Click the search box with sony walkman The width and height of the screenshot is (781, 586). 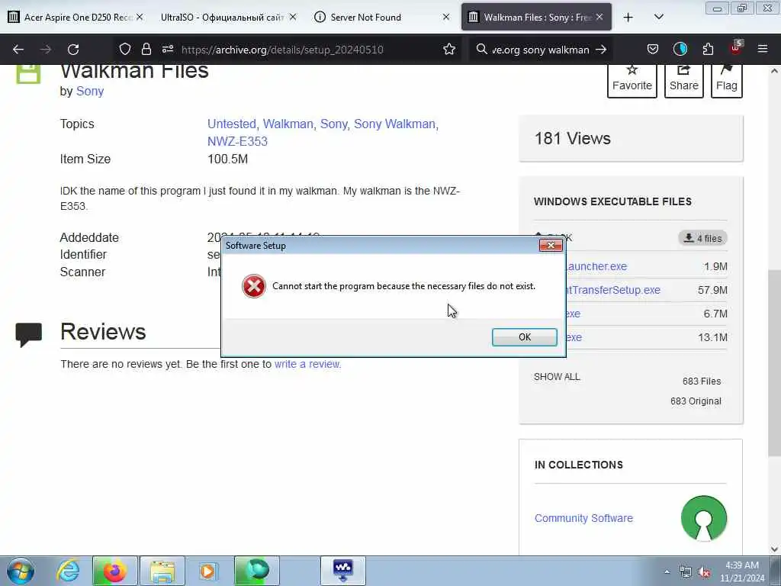540,50
